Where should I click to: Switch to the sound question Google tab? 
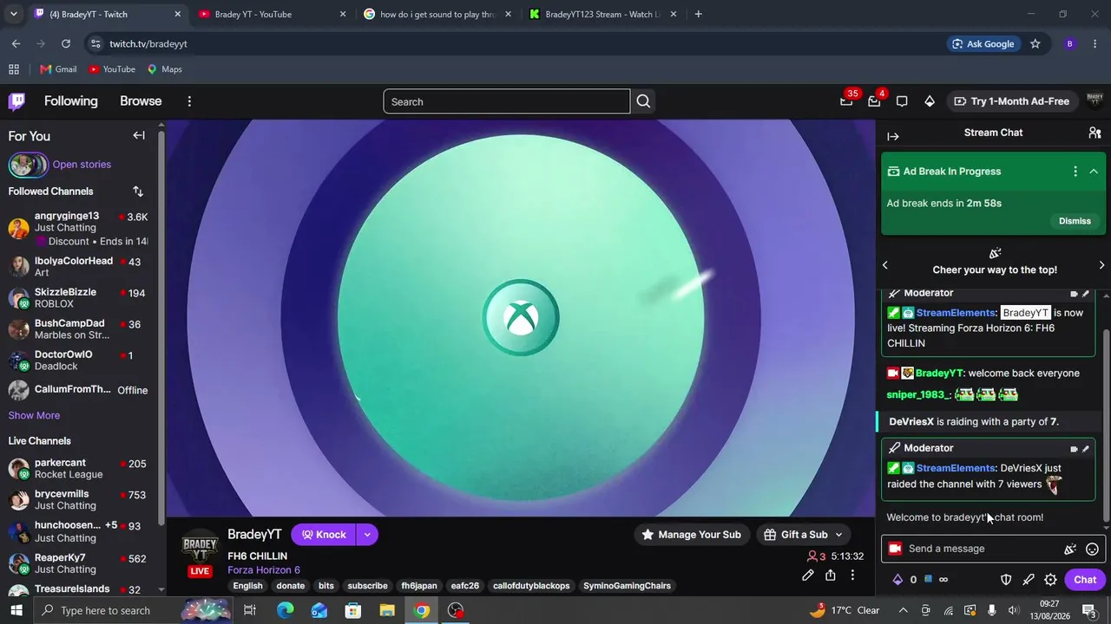click(437, 14)
